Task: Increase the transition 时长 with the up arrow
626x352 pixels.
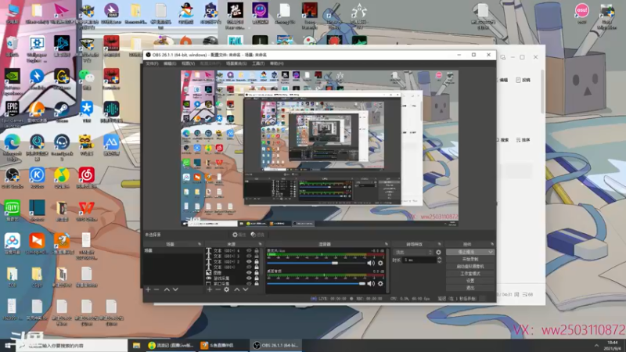Action: pyautogui.click(x=440, y=258)
